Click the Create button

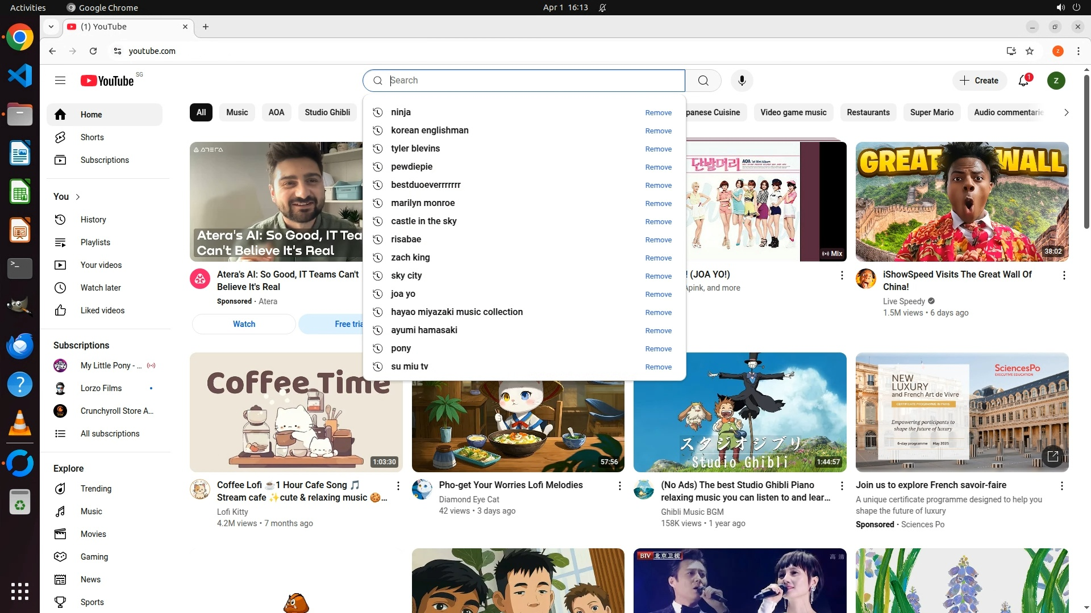[x=979, y=81]
